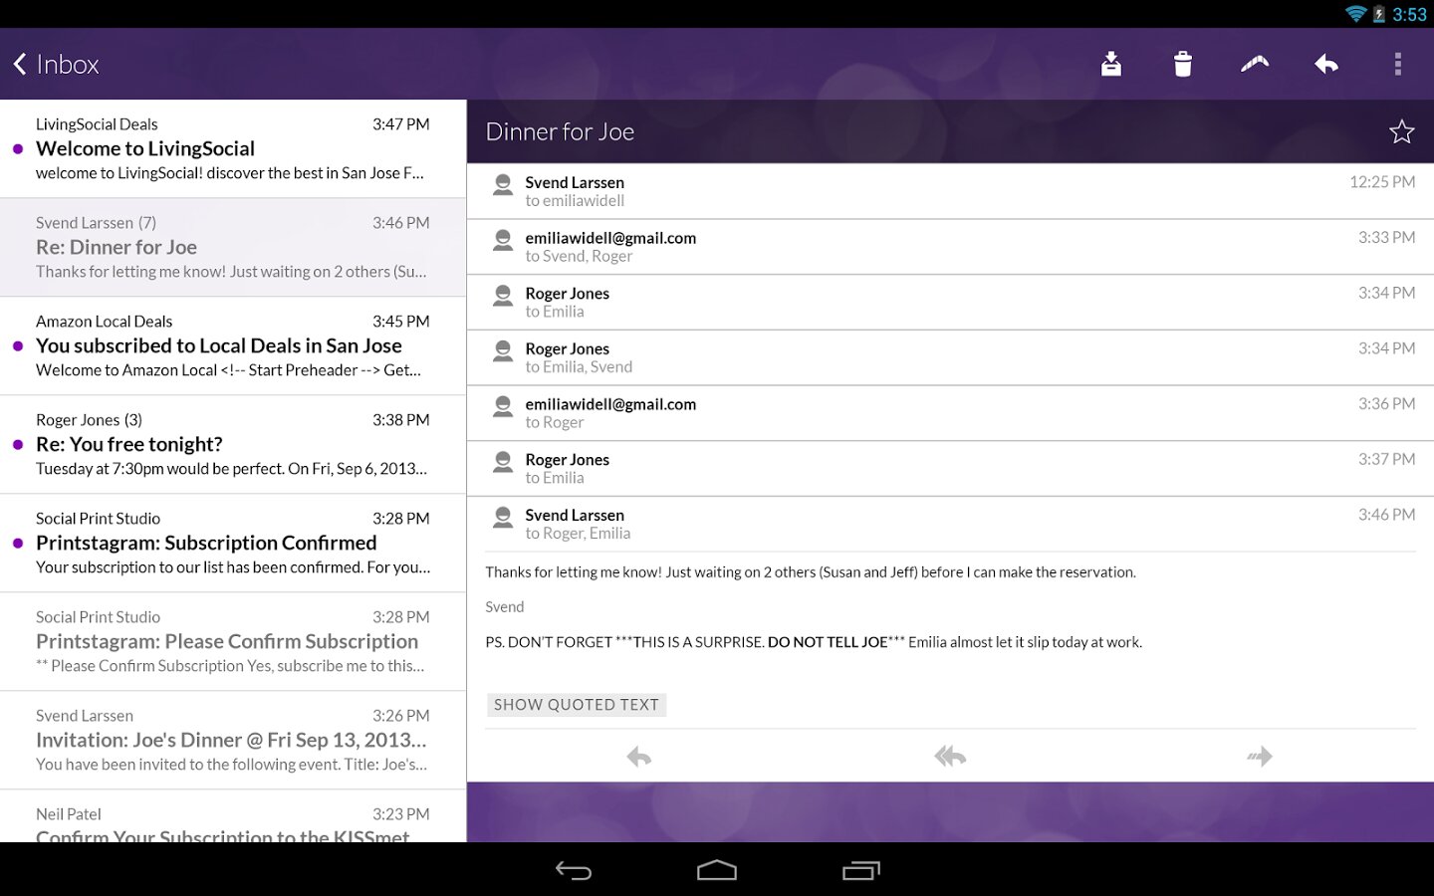Star the Dinner for Joe thread
This screenshot has height=896, width=1434.
[x=1401, y=131]
